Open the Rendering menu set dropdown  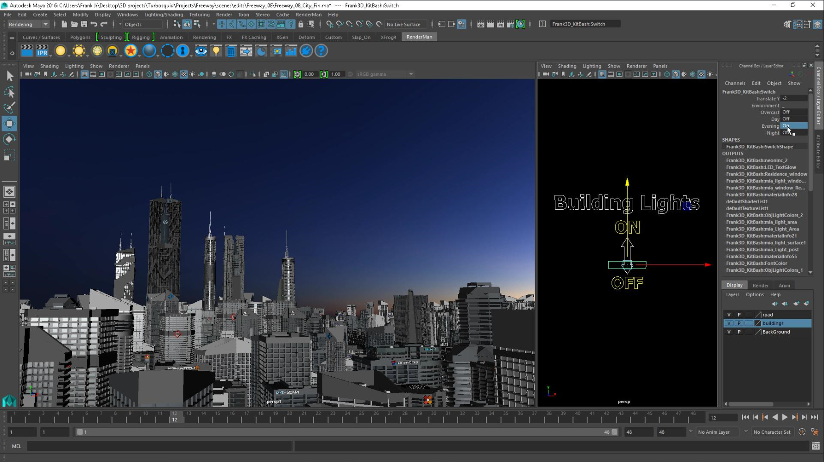(x=28, y=24)
